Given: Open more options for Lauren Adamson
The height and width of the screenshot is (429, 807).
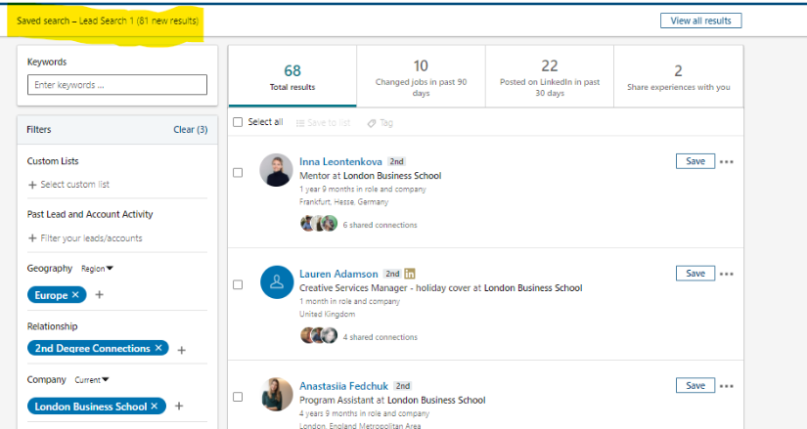Looking at the screenshot, I should tap(726, 274).
